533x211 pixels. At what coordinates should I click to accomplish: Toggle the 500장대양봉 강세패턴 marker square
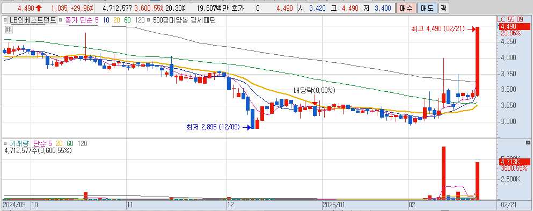(149, 20)
